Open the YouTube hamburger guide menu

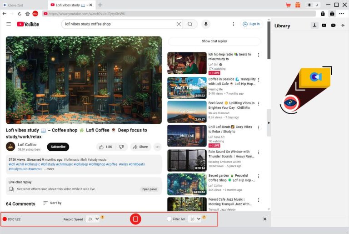[9, 24]
